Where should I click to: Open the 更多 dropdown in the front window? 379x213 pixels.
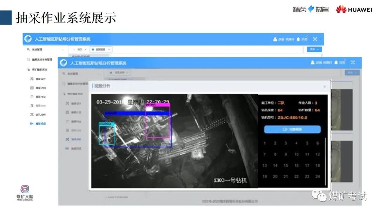[352, 73]
